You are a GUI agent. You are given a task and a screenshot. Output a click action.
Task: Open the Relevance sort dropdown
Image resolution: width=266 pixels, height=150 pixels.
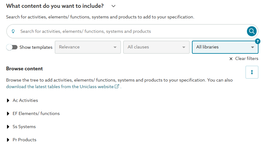click(88, 47)
